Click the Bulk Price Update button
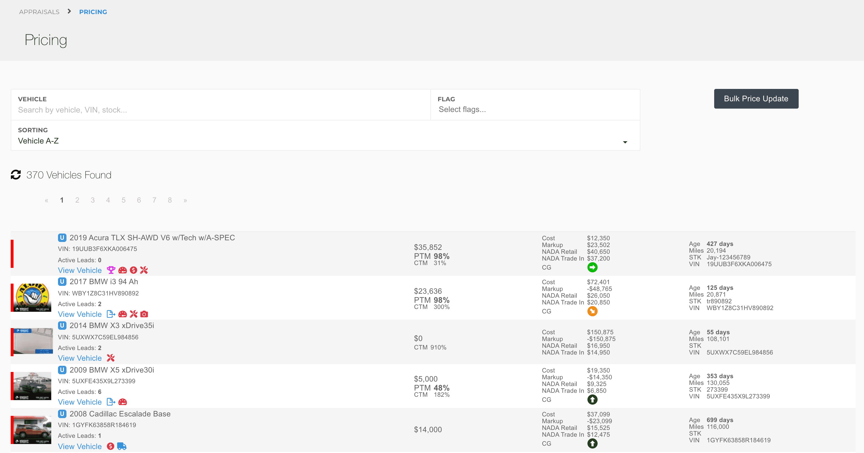Image resolution: width=864 pixels, height=453 pixels. (x=756, y=98)
